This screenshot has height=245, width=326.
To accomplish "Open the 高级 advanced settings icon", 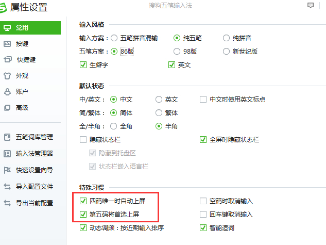I will (x=7, y=108).
